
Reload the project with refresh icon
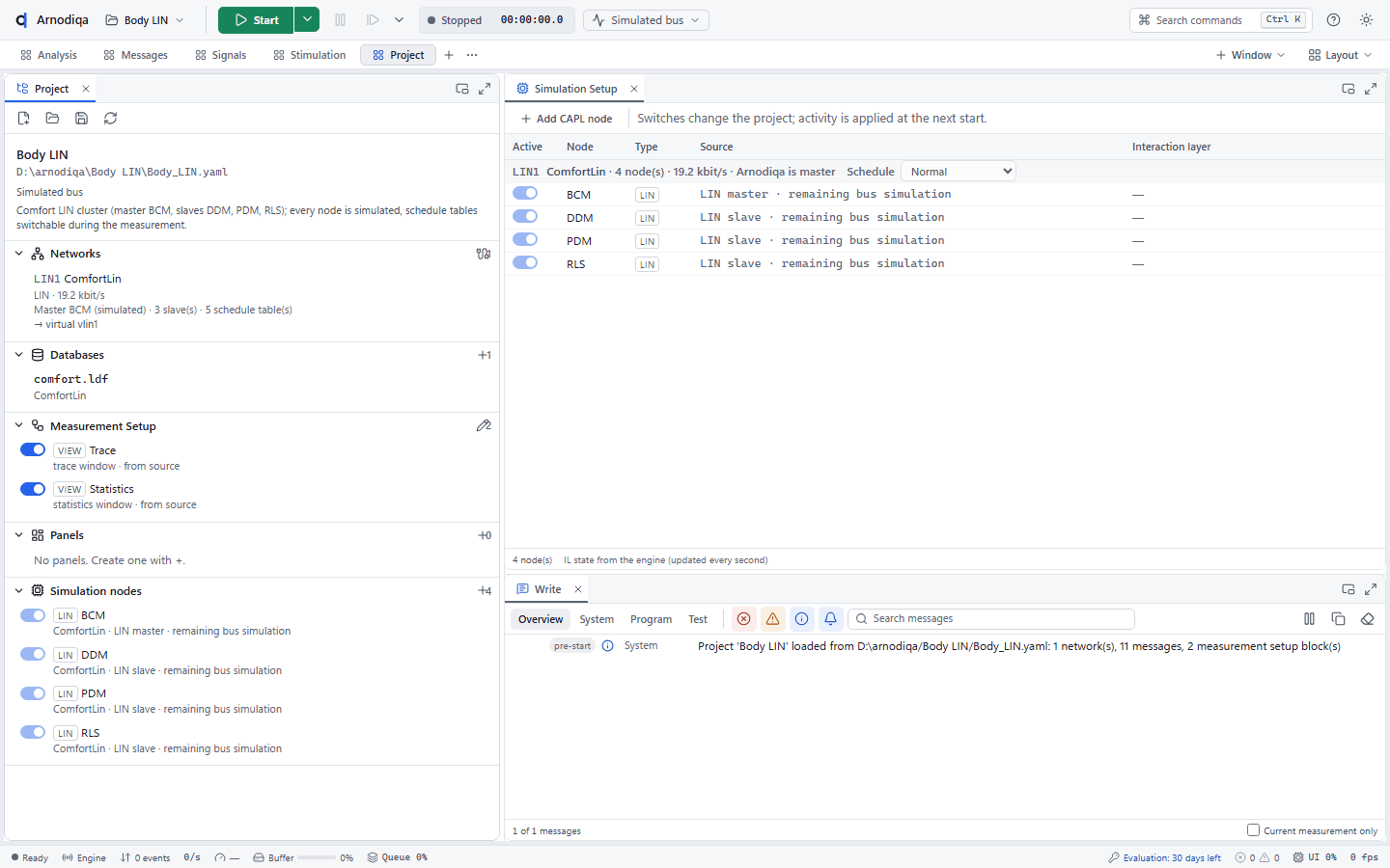(111, 118)
